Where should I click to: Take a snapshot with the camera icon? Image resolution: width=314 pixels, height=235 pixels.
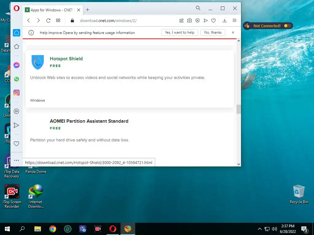(190, 21)
